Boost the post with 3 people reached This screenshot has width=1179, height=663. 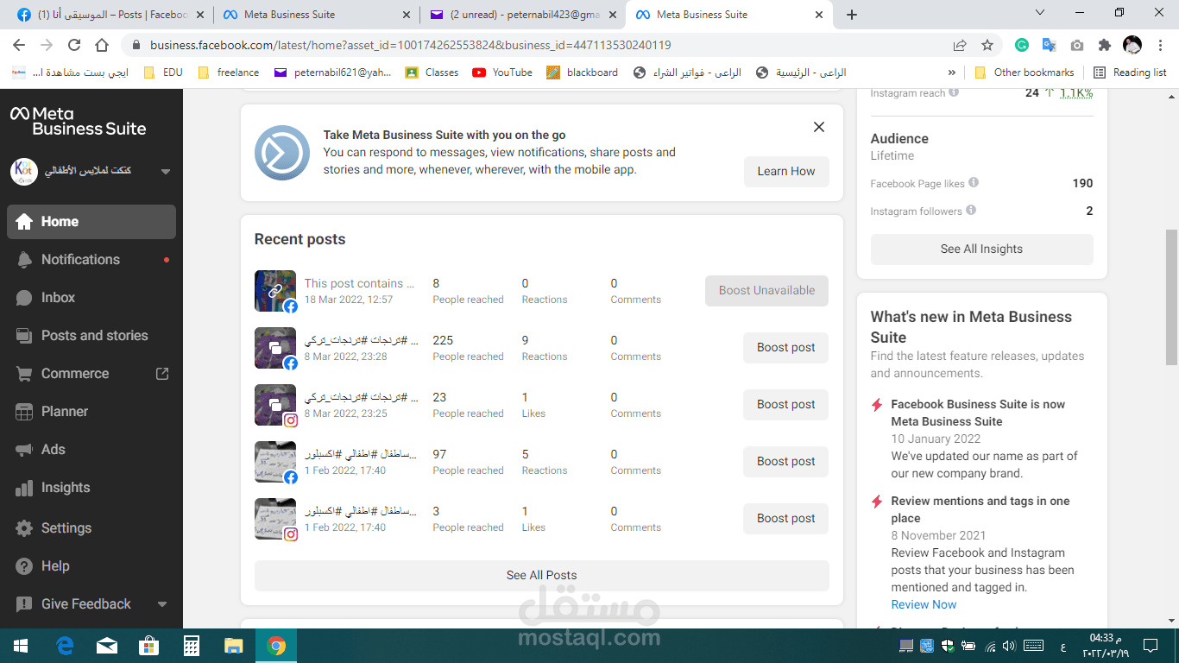[x=785, y=518]
